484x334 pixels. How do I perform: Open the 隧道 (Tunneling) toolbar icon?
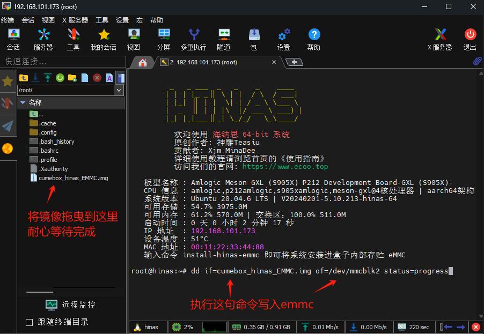click(224, 39)
